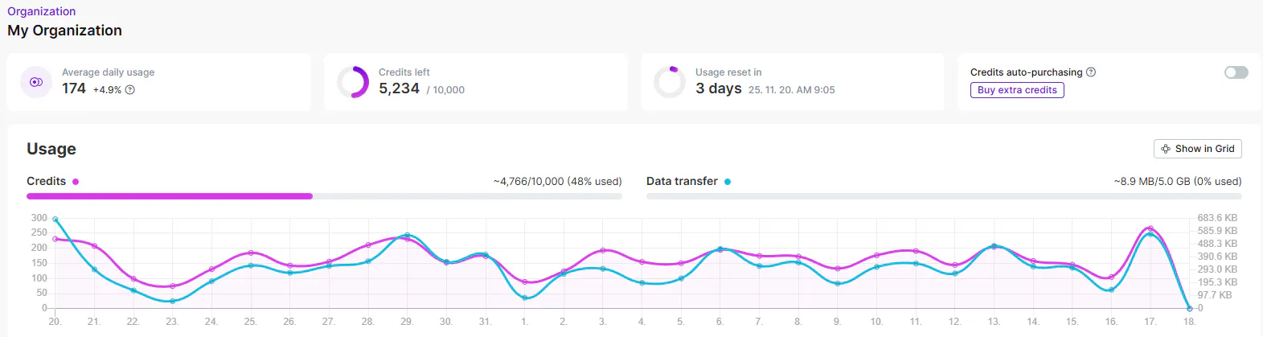The height and width of the screenshot is (337, 1263).
Task: Click the chart data point at 29.
Action: (x=407, y=236)
